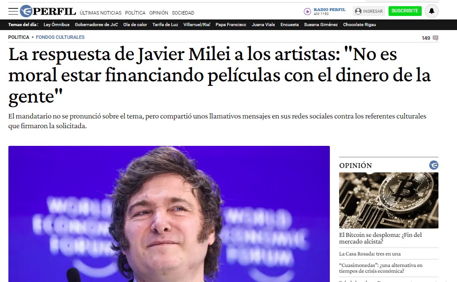Open the Cuasimonedas opinion article
Image resolution: width=457 pixels, height=282 pixels.
381,268
